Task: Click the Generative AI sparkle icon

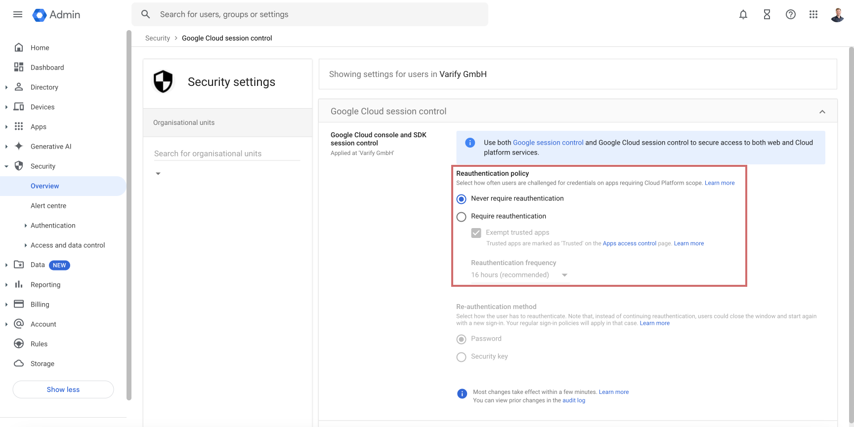Action: pos(19,146)
